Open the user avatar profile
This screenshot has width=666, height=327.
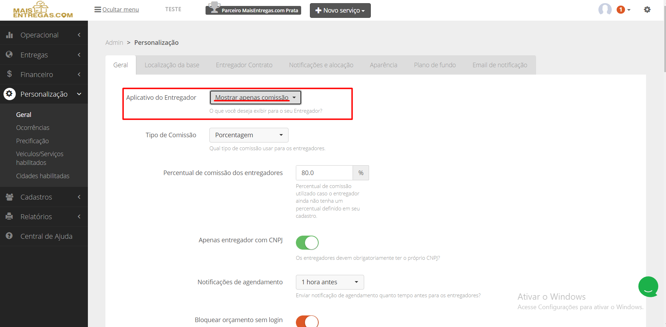(x=605, y=9)
